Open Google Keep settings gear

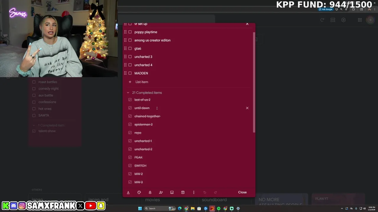[x=343, y=20]
